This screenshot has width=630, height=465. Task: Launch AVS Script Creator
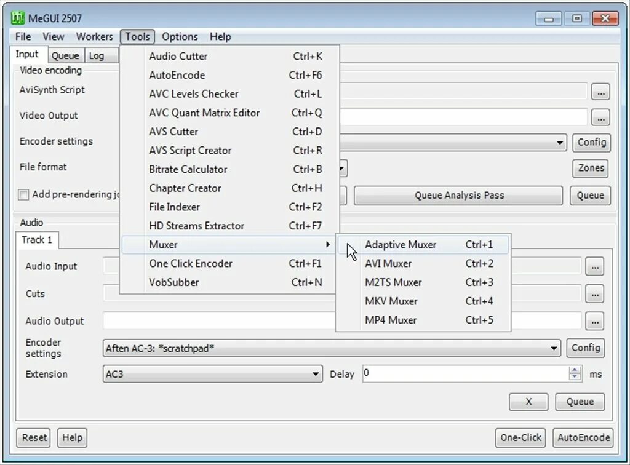click(x=230, y=151)
